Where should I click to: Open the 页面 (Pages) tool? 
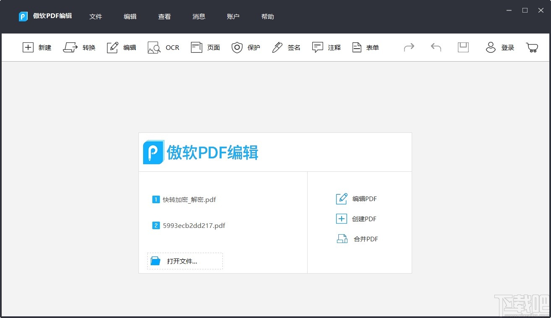pos(205,47)
